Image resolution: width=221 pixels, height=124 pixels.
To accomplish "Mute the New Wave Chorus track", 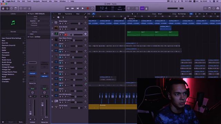I will coord(60,40).
